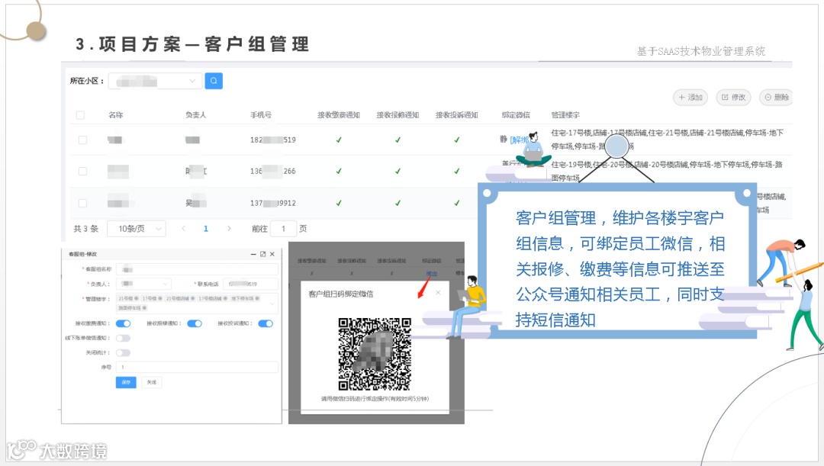Tick the checkbox for the row ending 9912

[x=82, y=203]
